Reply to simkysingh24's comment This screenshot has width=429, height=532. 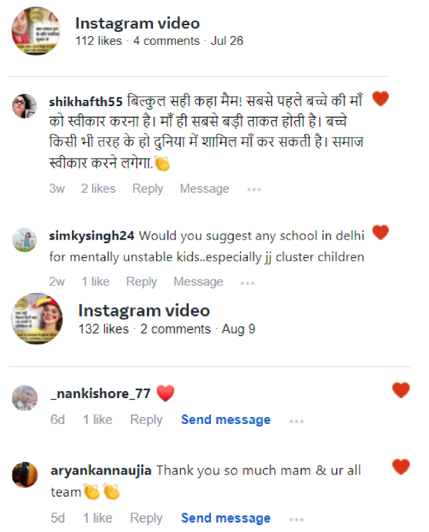(142, 282)
